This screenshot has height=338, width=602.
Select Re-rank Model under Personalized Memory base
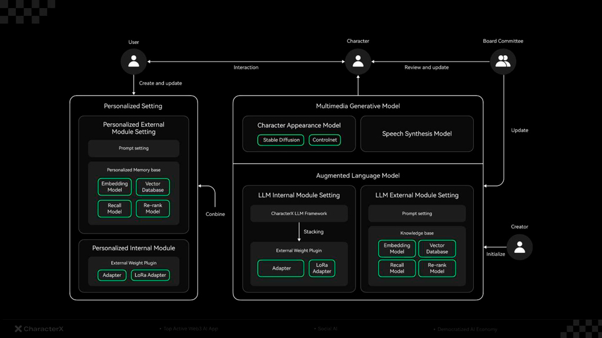(x=153, y=208)
